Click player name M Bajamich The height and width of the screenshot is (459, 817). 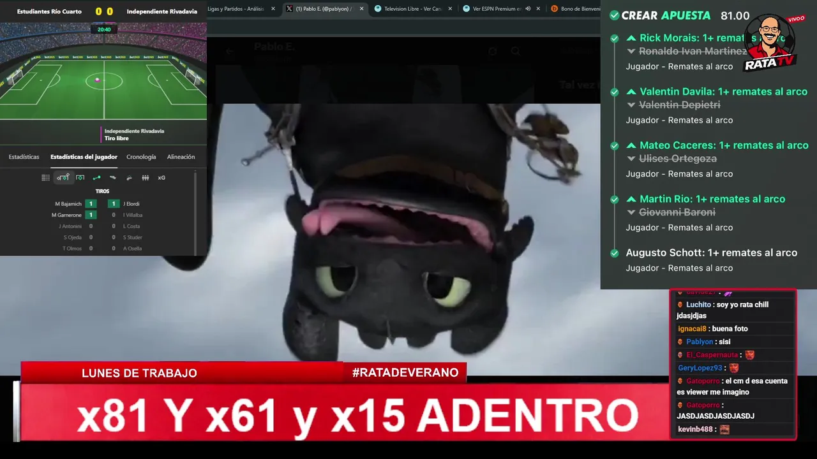tap(68, 204)
